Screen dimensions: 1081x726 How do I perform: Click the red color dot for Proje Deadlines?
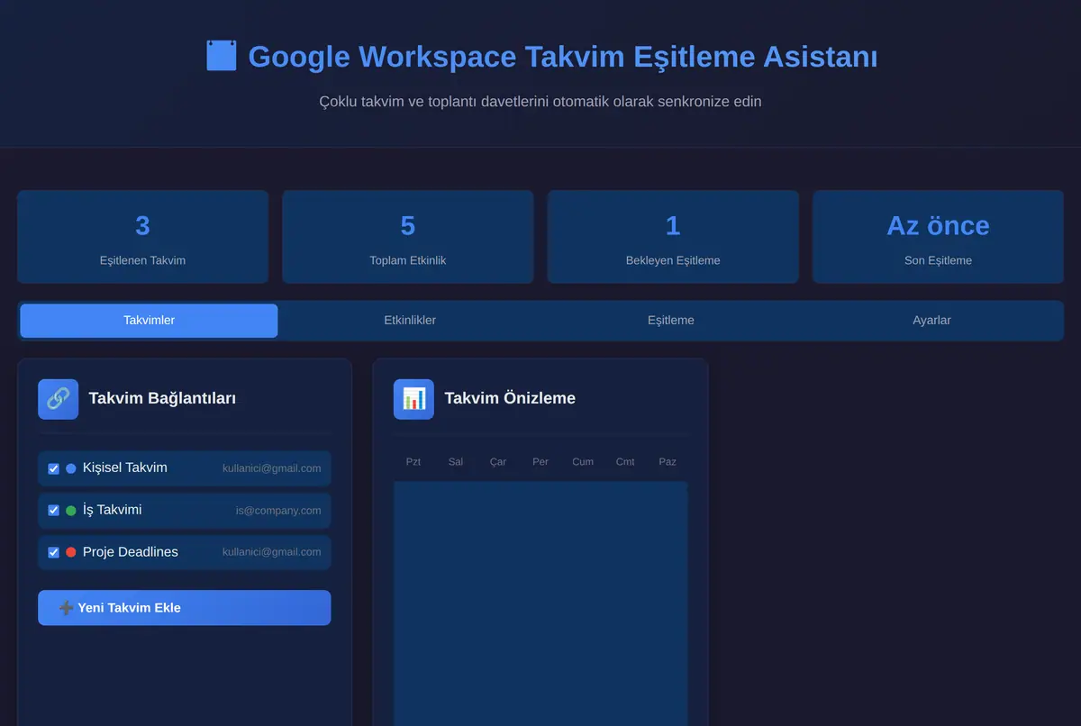(x=71, y=552)
